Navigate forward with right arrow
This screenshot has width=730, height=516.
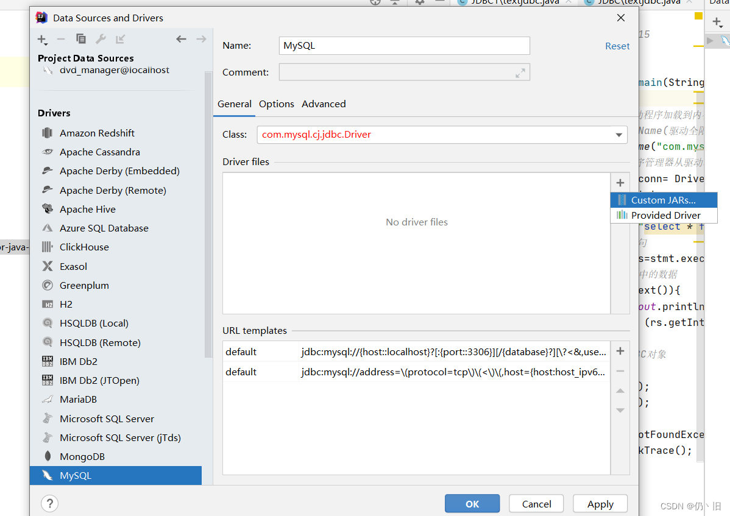pyautogui.click(x=201, y=39)
